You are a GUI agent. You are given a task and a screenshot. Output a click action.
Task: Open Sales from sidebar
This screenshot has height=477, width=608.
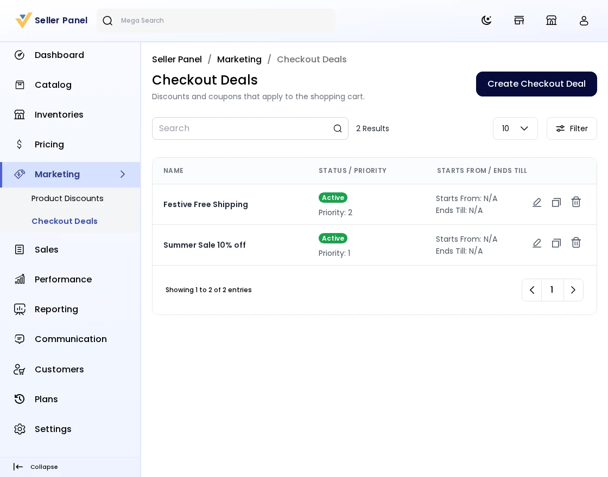pos(70,250)
